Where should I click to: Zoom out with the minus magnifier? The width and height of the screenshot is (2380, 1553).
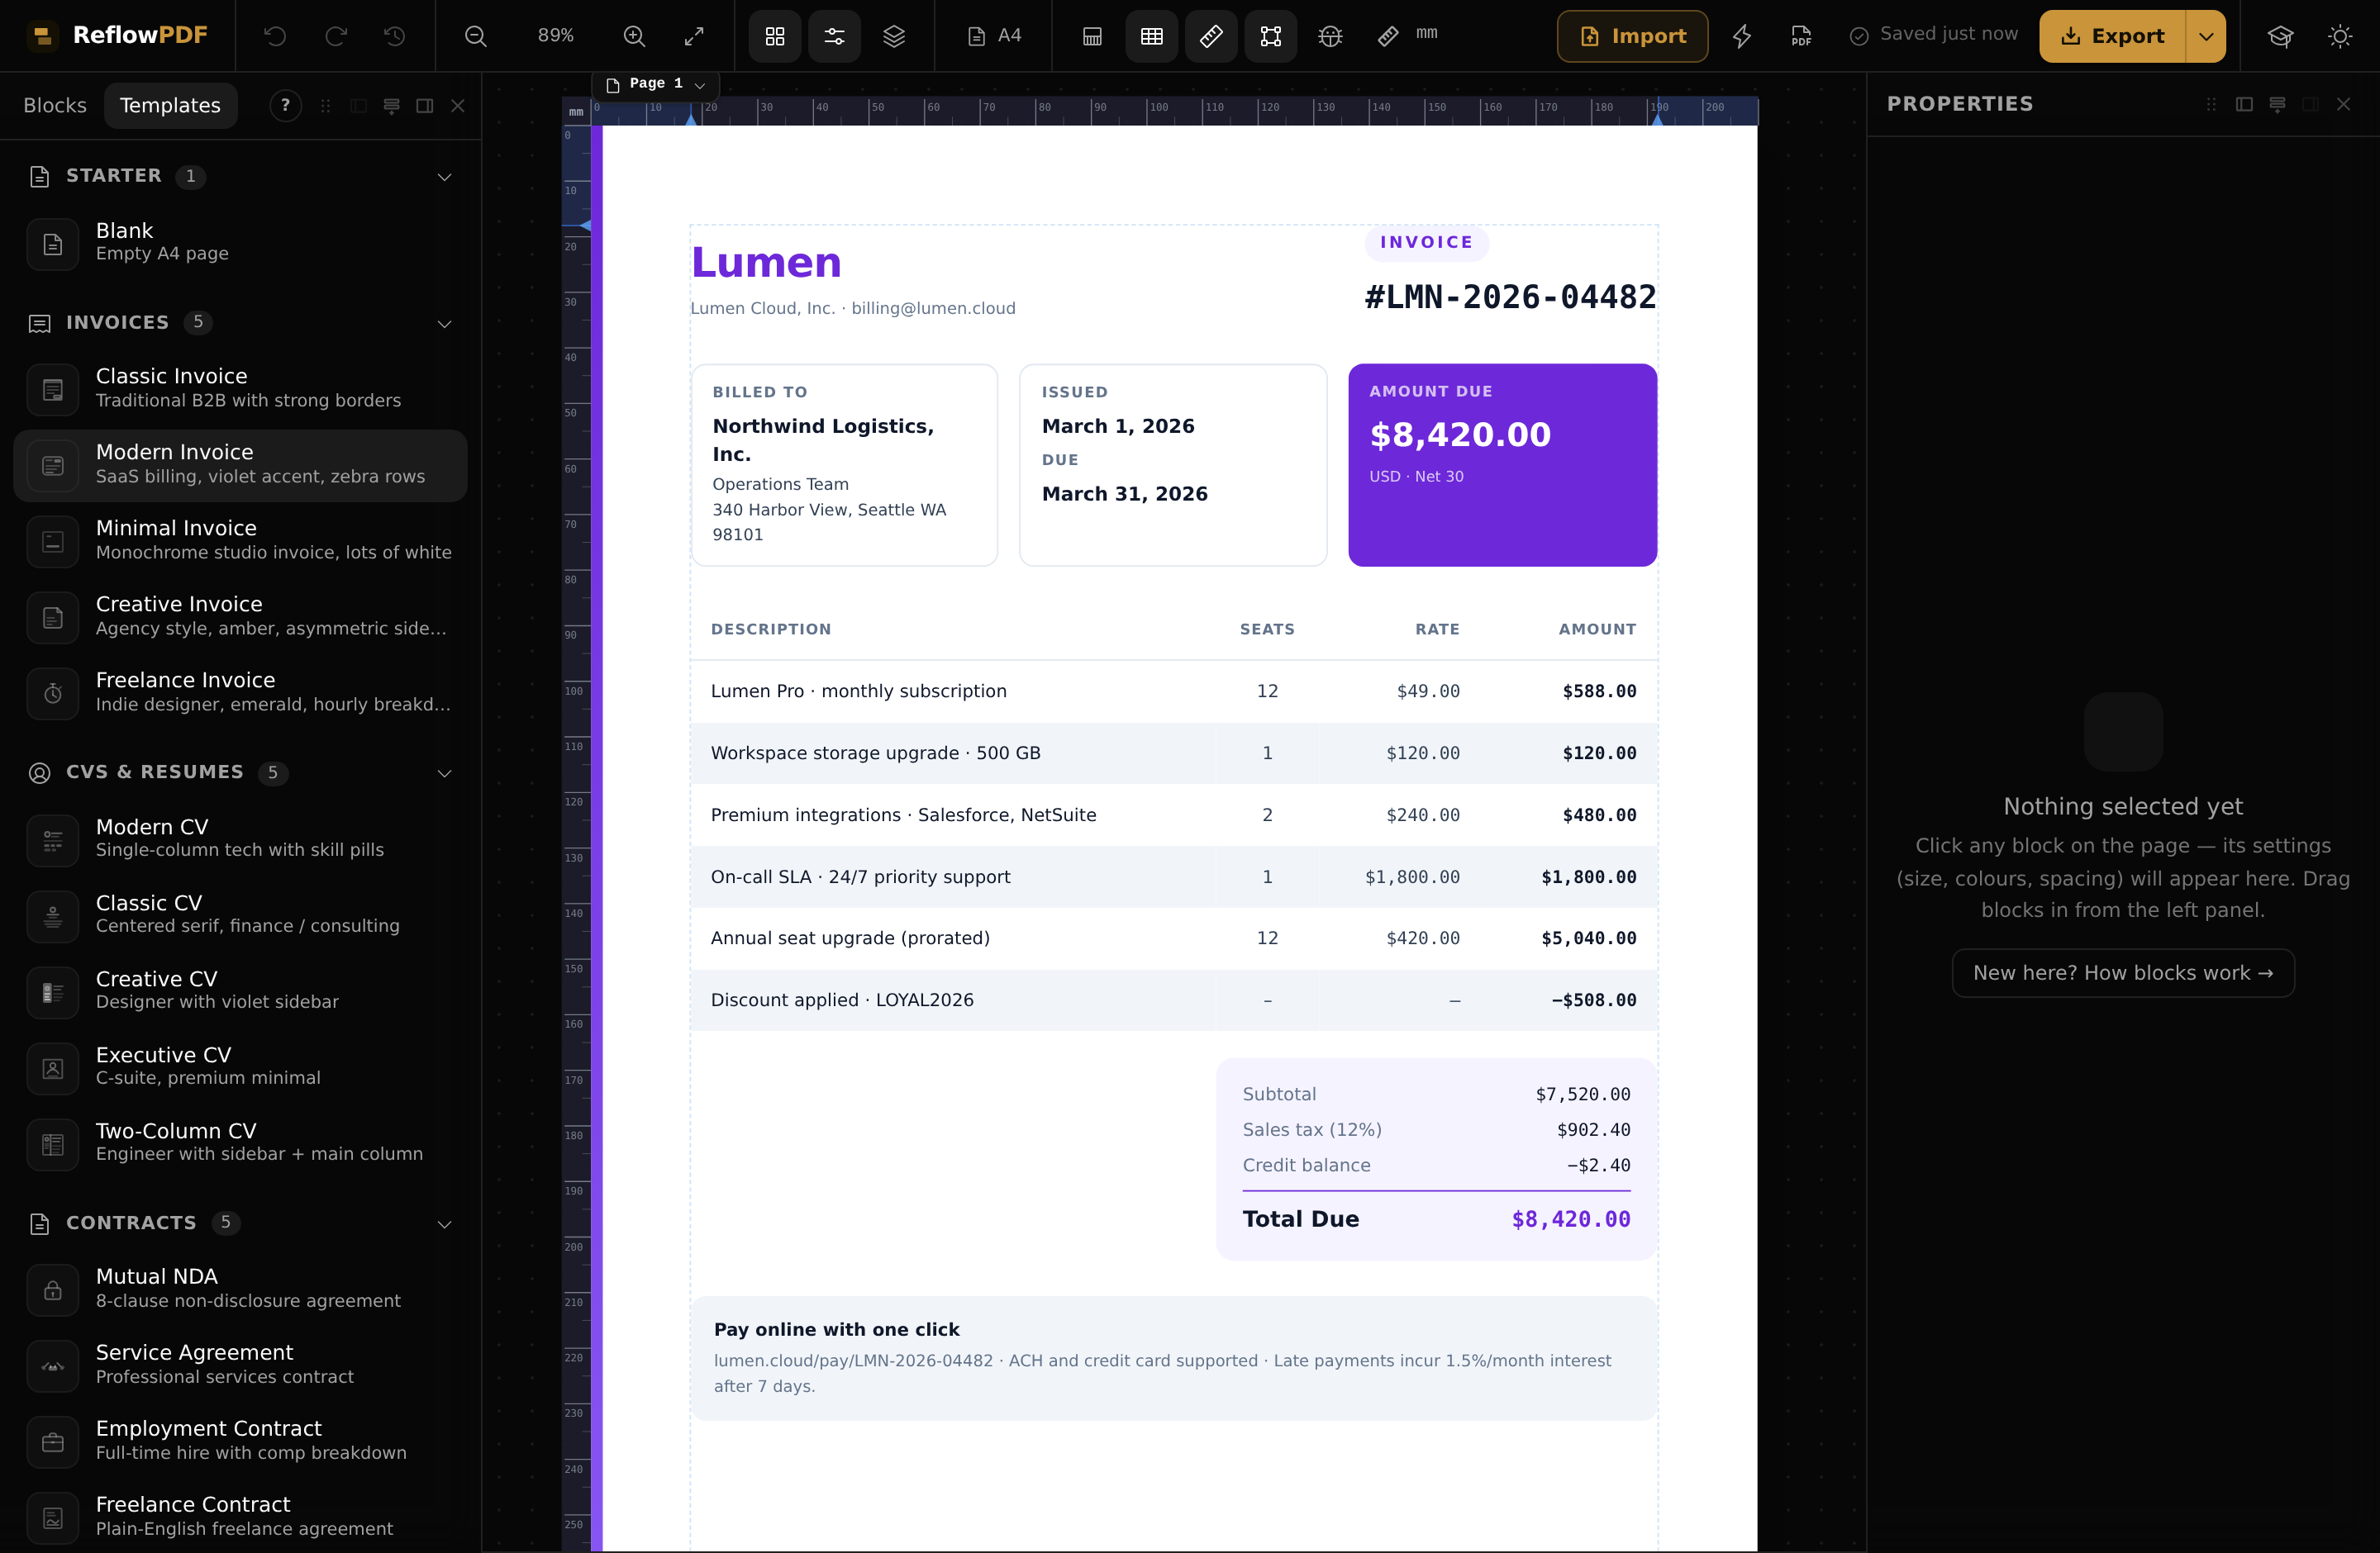click(x=476, y=36)
